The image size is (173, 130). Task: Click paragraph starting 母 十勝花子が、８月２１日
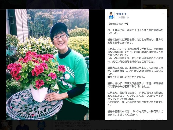tap(135, 32)
